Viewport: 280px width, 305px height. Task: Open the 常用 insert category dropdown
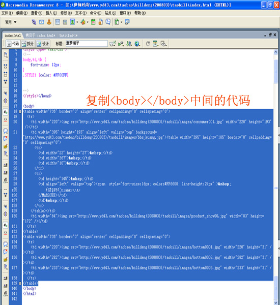click(11, 22)
